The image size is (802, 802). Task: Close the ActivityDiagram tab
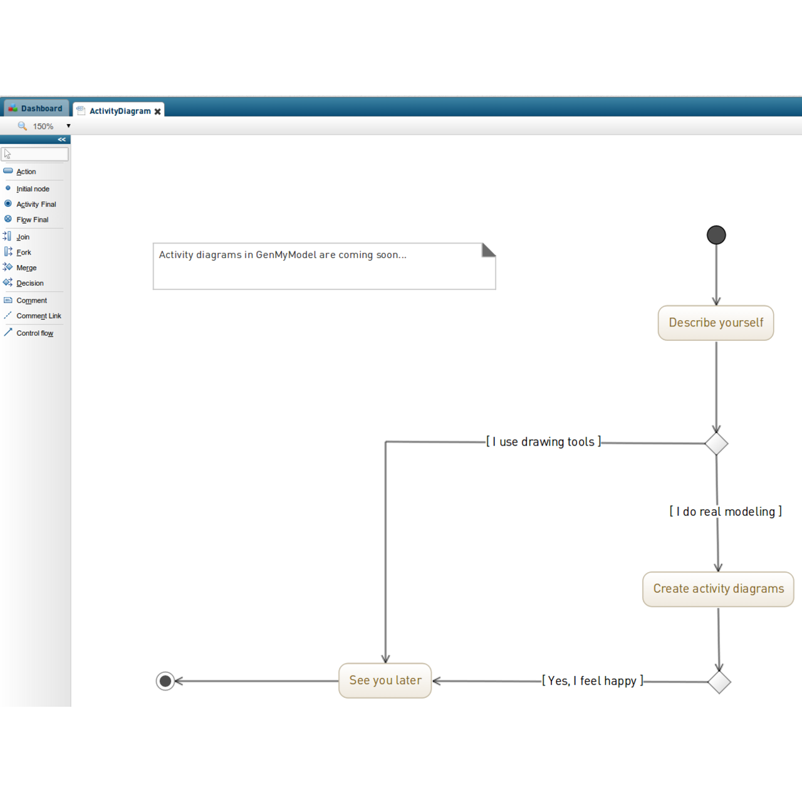point(158,112)
